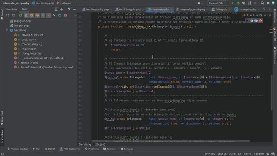Select the PHP tab in Structure panel
Image resolution: width=277 pixels, height=156 pixels.
(x=24, y=9)
